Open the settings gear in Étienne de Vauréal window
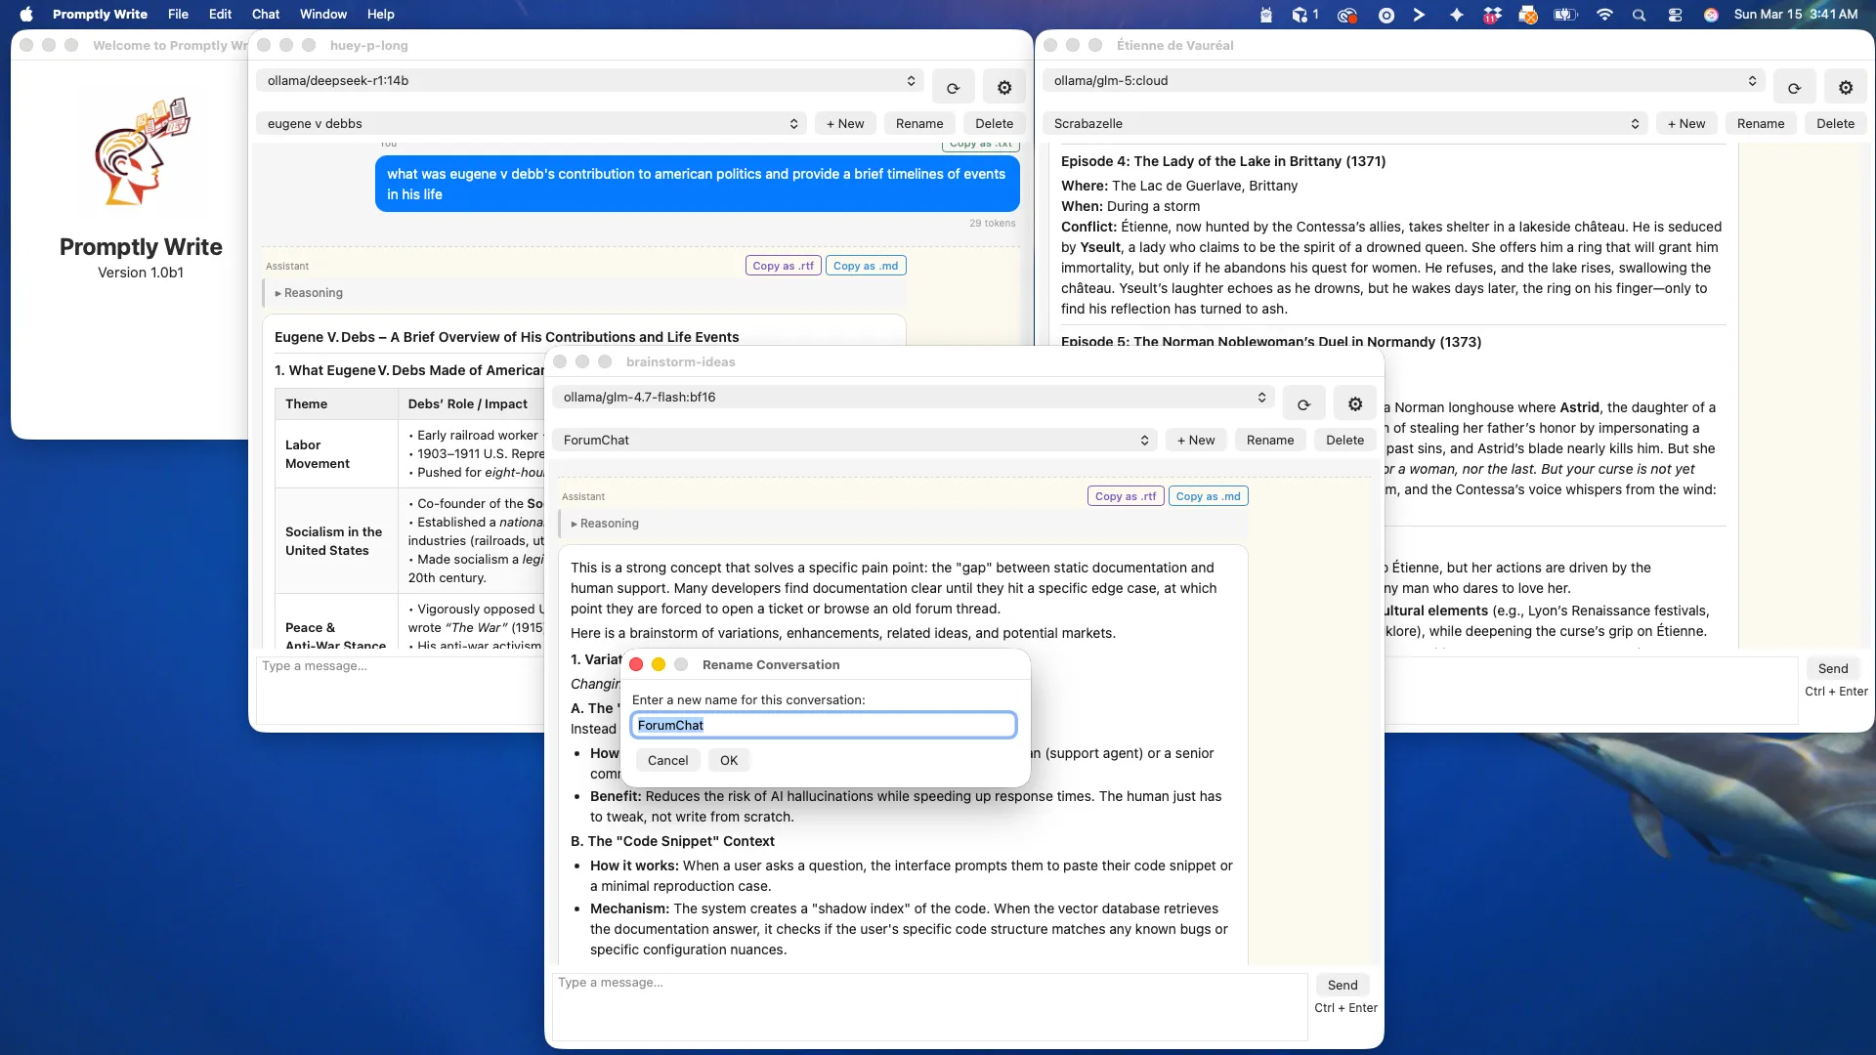 coord(1846,87)
